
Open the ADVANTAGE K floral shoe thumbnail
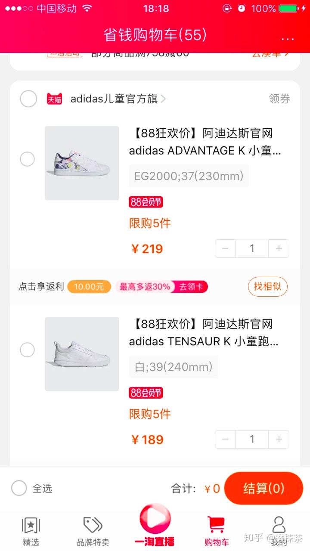[x=82, y=163]
